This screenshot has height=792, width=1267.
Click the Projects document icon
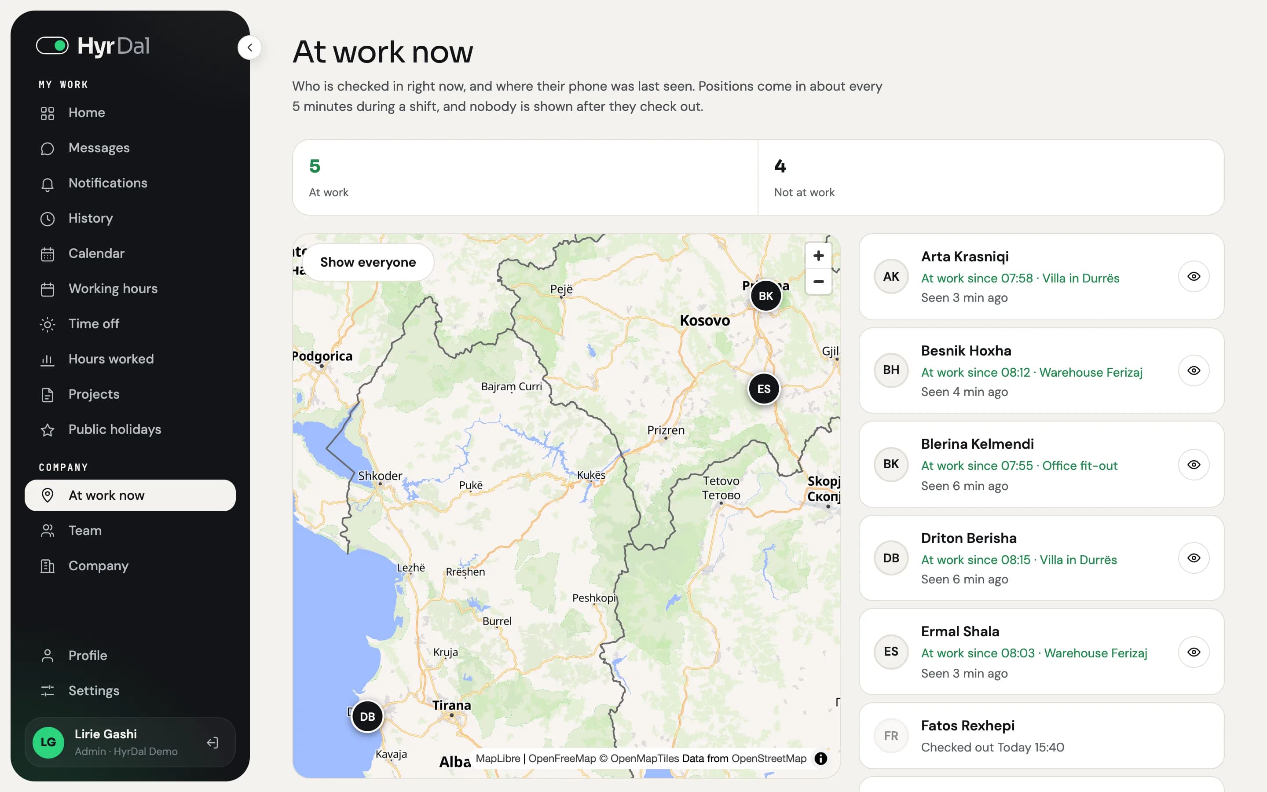[x=48, y=394]
